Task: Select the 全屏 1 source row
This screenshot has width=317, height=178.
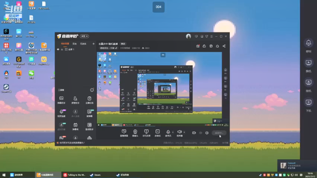Action: pyautogui.click(x=76, y=49)
